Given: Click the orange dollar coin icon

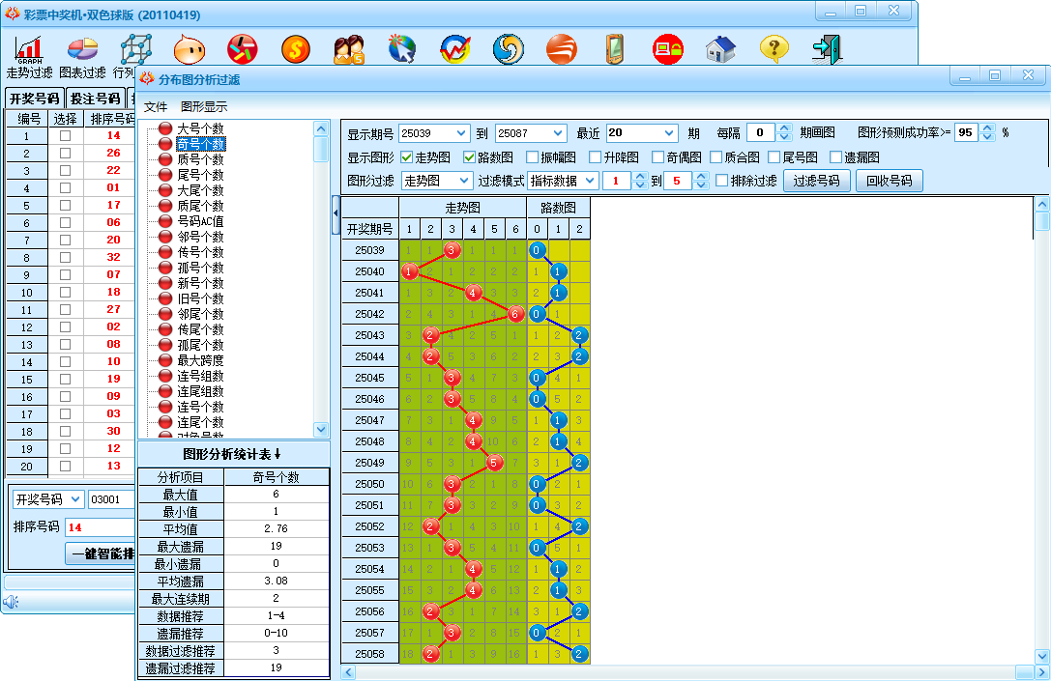Looking at the screenshot, I should (x=296, y=48).
